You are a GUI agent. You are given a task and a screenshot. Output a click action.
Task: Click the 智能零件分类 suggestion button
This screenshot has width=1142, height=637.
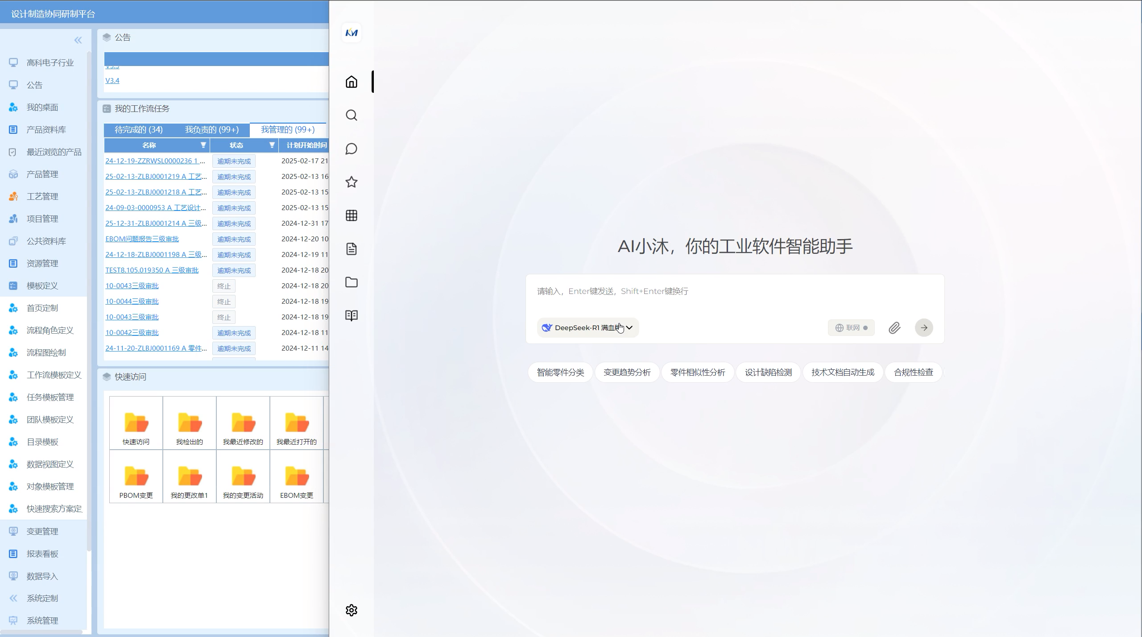pyautogui.click(x=560, y=372)
